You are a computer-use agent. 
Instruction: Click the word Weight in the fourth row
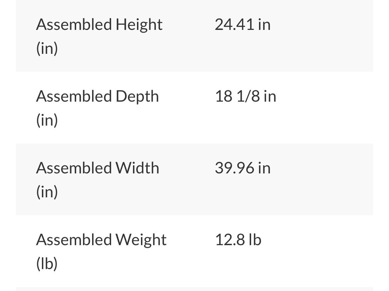pyautogui.click(x=141, y=241)
